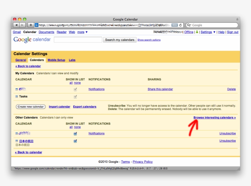Viewport: 251px width, 186px height.
Task: Toggle first My Calendars show-in-list checkbox
Action: coord(75,89)
